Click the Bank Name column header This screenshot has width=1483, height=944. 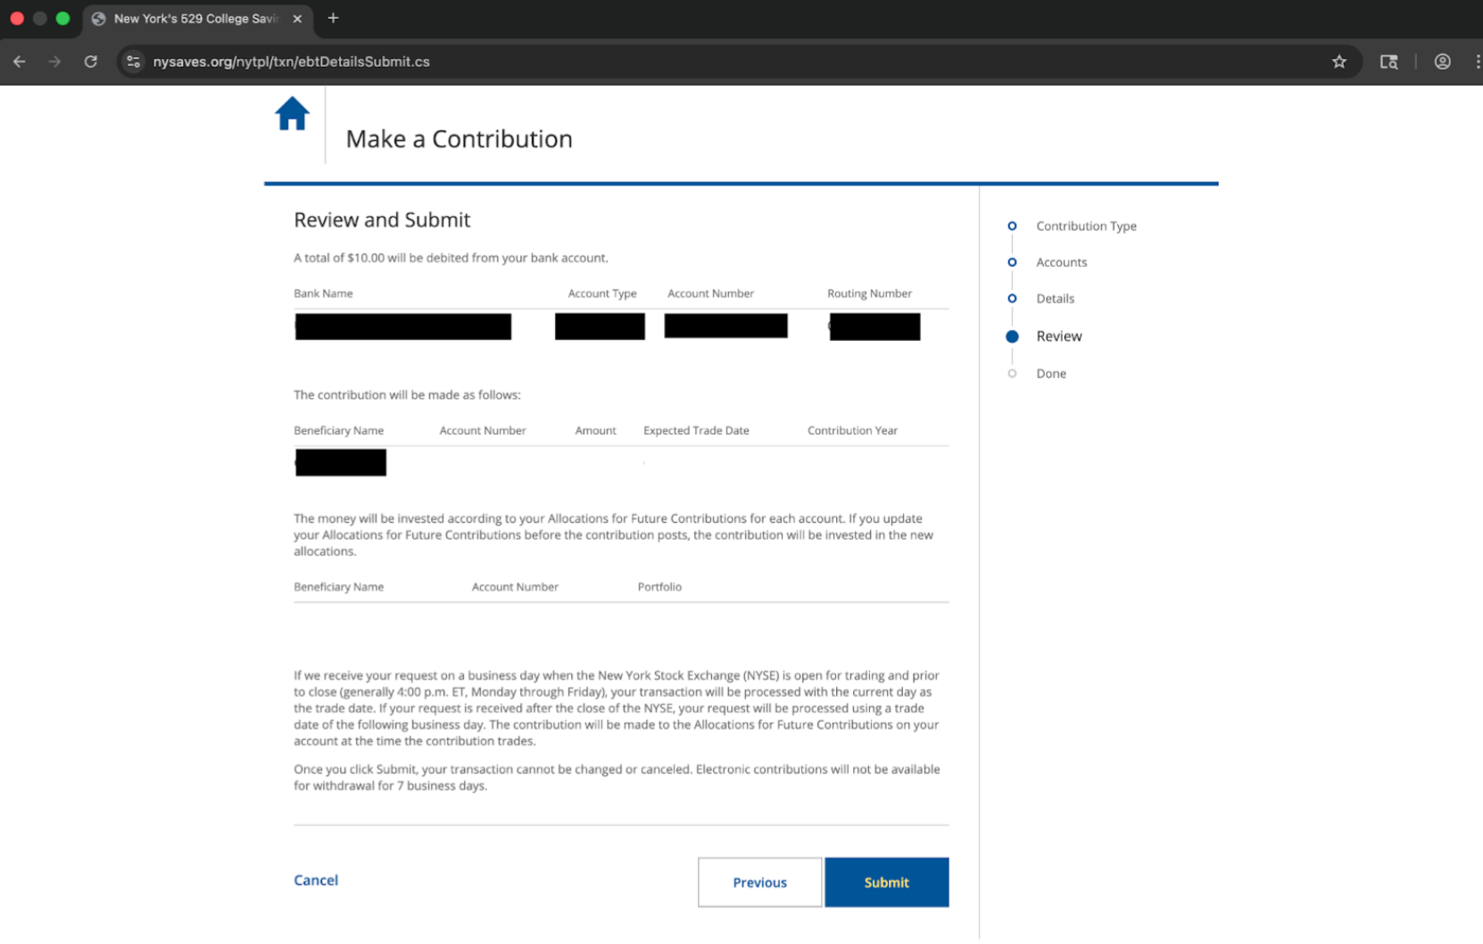pyautogui.click(x=323, y=294)
